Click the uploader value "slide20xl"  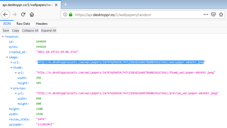click(x=45, y=124)
